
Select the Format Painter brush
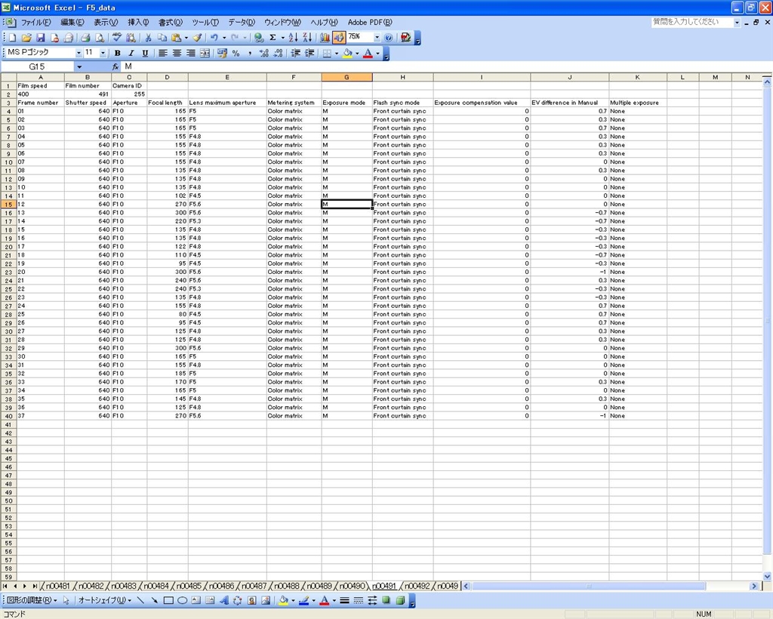pyautogui.click(x=197, y=37)
